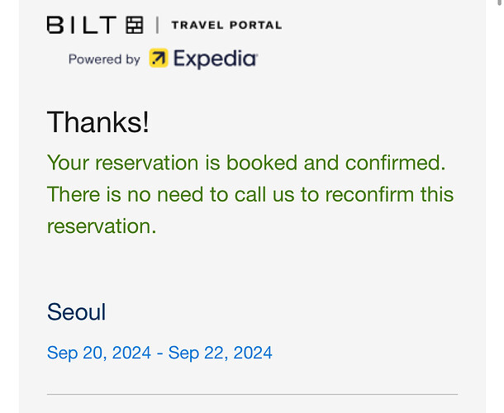Click the "Thanks!" heading
The image size is (504, 413).
point(98,122)
